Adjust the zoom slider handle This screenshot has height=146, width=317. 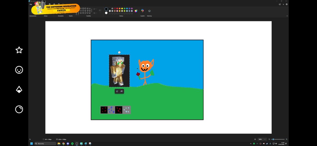[x=273, y=139]
